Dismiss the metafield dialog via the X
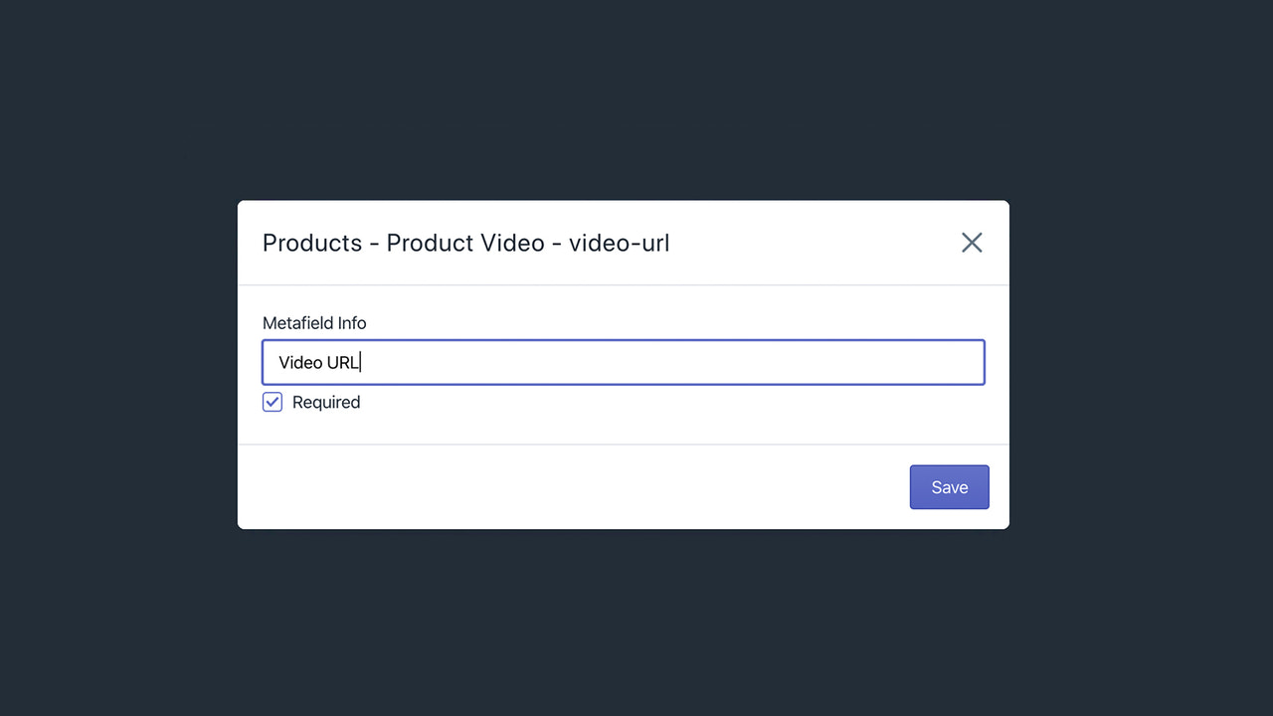 (971, 242)
